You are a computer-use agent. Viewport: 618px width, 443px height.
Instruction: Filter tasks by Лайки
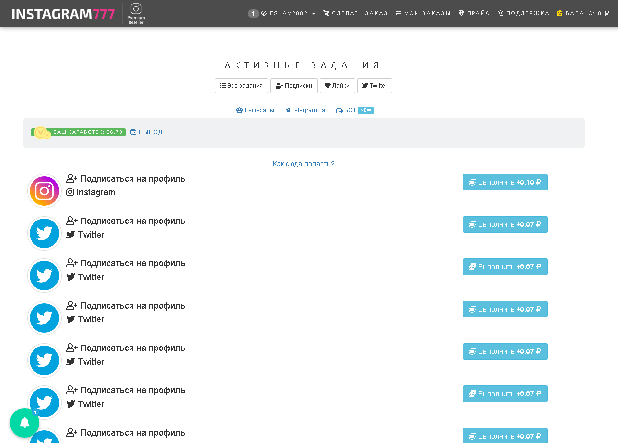tap(337, 86)
